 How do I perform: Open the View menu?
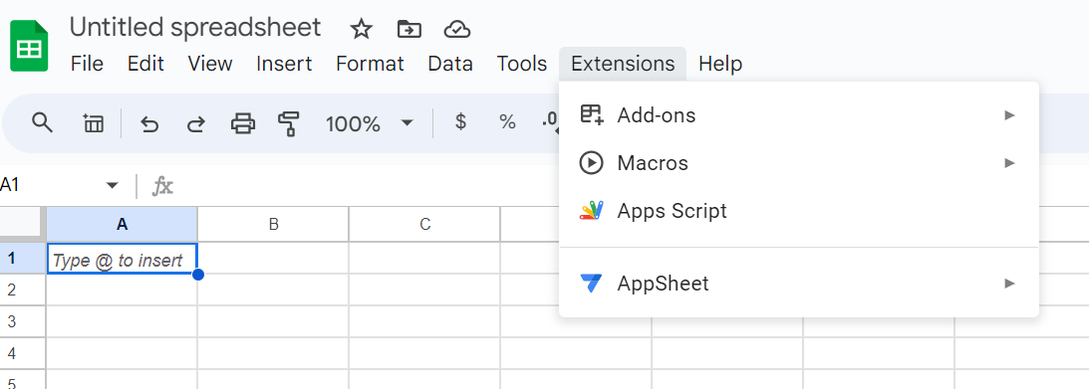tap(210, 64)
